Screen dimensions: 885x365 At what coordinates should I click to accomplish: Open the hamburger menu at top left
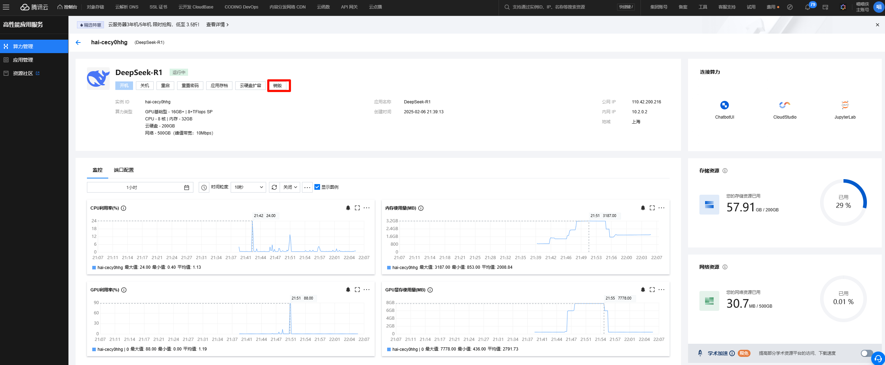click(6, 7)
